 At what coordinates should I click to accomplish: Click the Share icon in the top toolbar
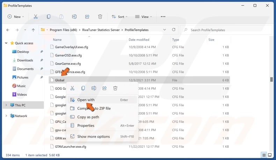coord(87,17)
